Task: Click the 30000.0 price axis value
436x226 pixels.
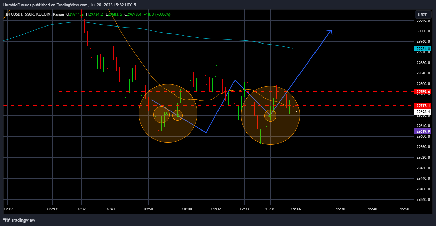Action: coord(423,31)
